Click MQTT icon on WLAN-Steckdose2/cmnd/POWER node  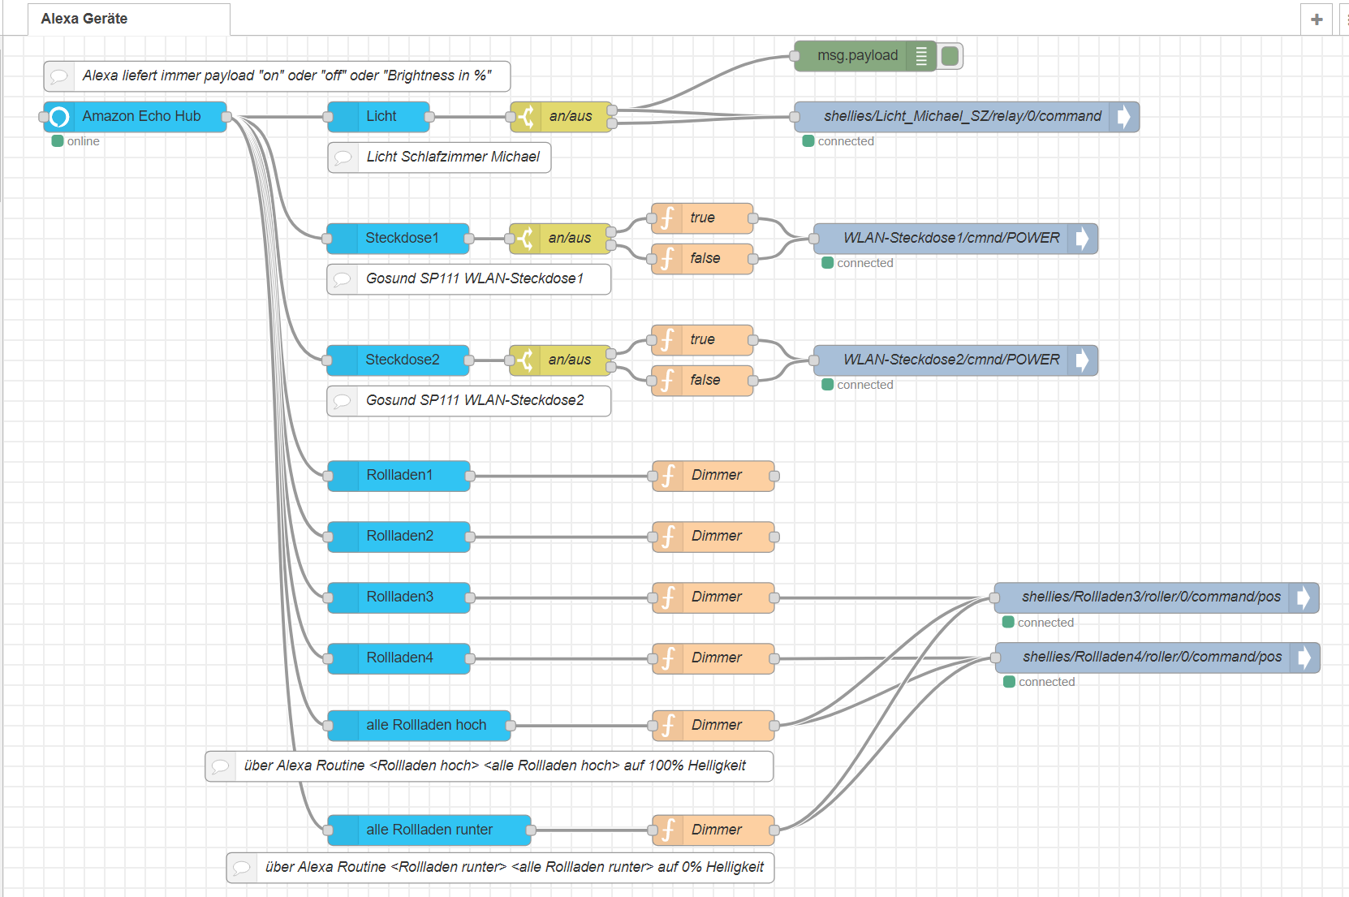pyautogui.click(x=1083, y=360)
